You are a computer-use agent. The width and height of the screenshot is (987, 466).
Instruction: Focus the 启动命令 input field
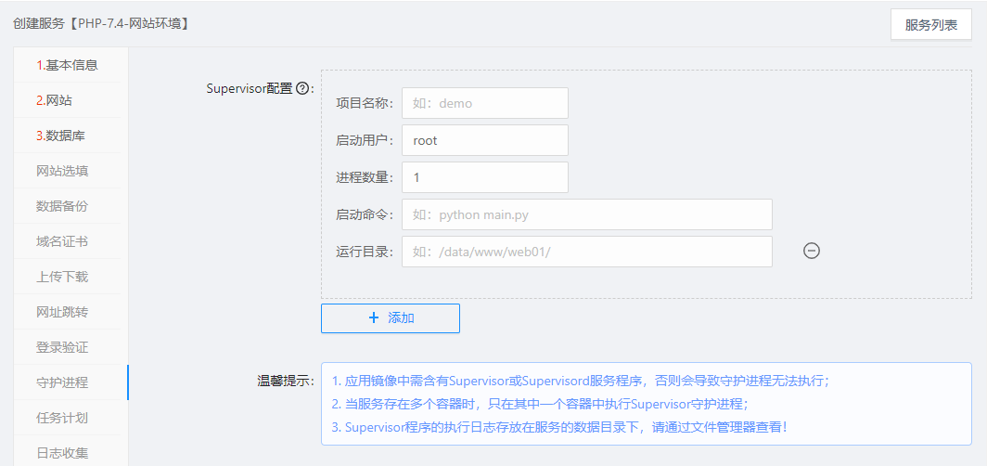(x=586, y=214)
